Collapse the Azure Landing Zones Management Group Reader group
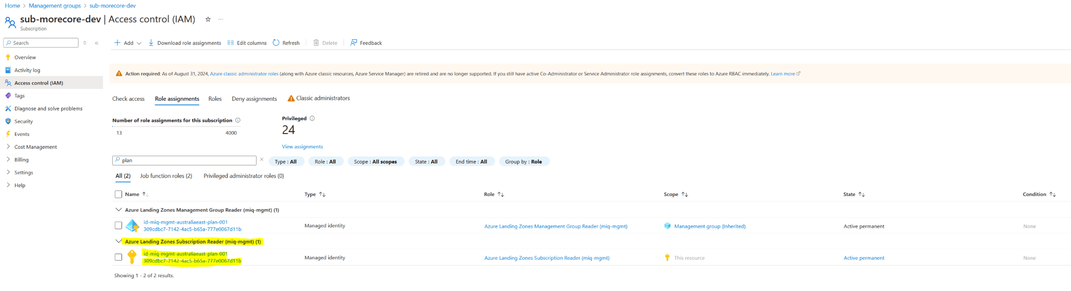Screen dimensions: 1071x291 tap(119, 210)
